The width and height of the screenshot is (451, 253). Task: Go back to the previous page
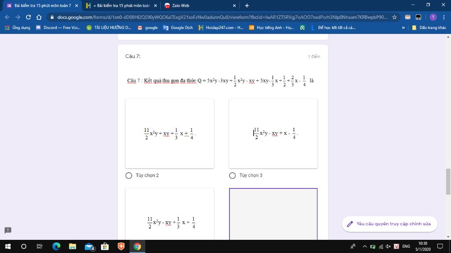pyautogui.click(x=7, y=17)
